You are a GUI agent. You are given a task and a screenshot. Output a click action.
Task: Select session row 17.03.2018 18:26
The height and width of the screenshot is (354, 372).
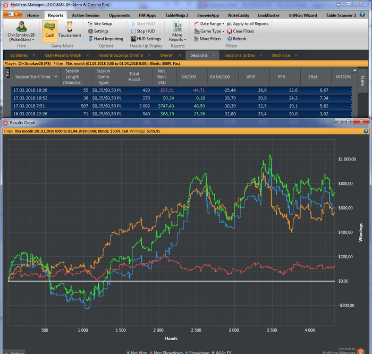point(181,90)
